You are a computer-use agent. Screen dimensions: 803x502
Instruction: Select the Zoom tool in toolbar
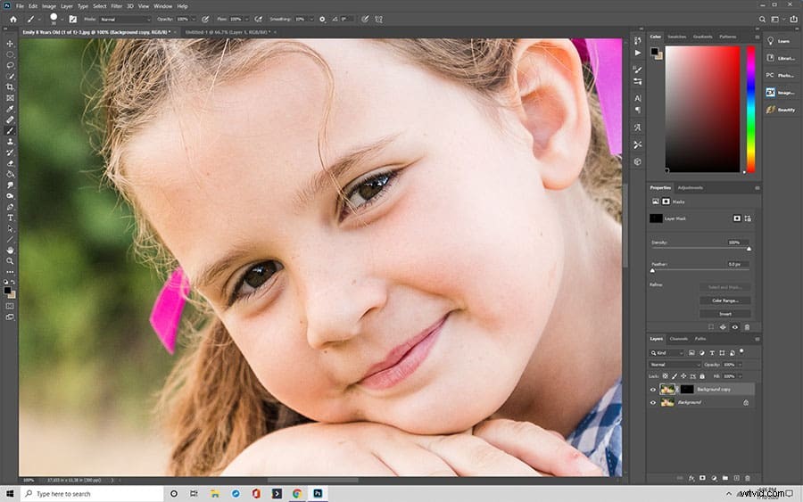pos(10,261)
